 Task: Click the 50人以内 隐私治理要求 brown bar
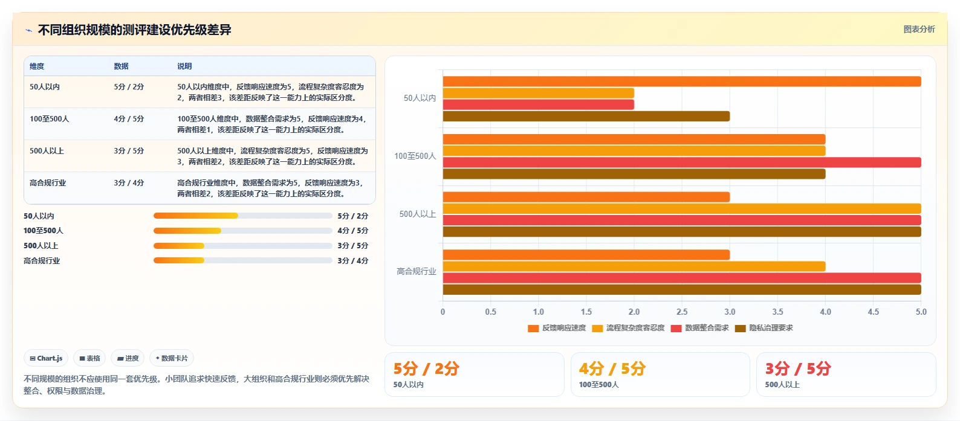586,116
